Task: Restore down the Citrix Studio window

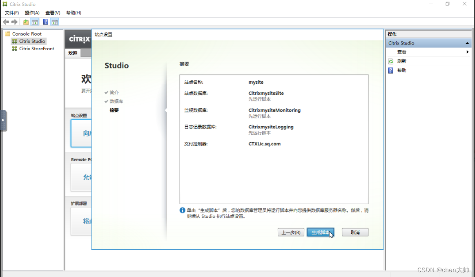Action: (x=448, y=4)
